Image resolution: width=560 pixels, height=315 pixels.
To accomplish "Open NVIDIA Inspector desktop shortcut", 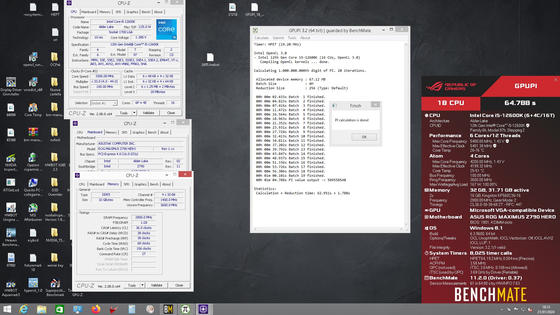I will 11,162.
